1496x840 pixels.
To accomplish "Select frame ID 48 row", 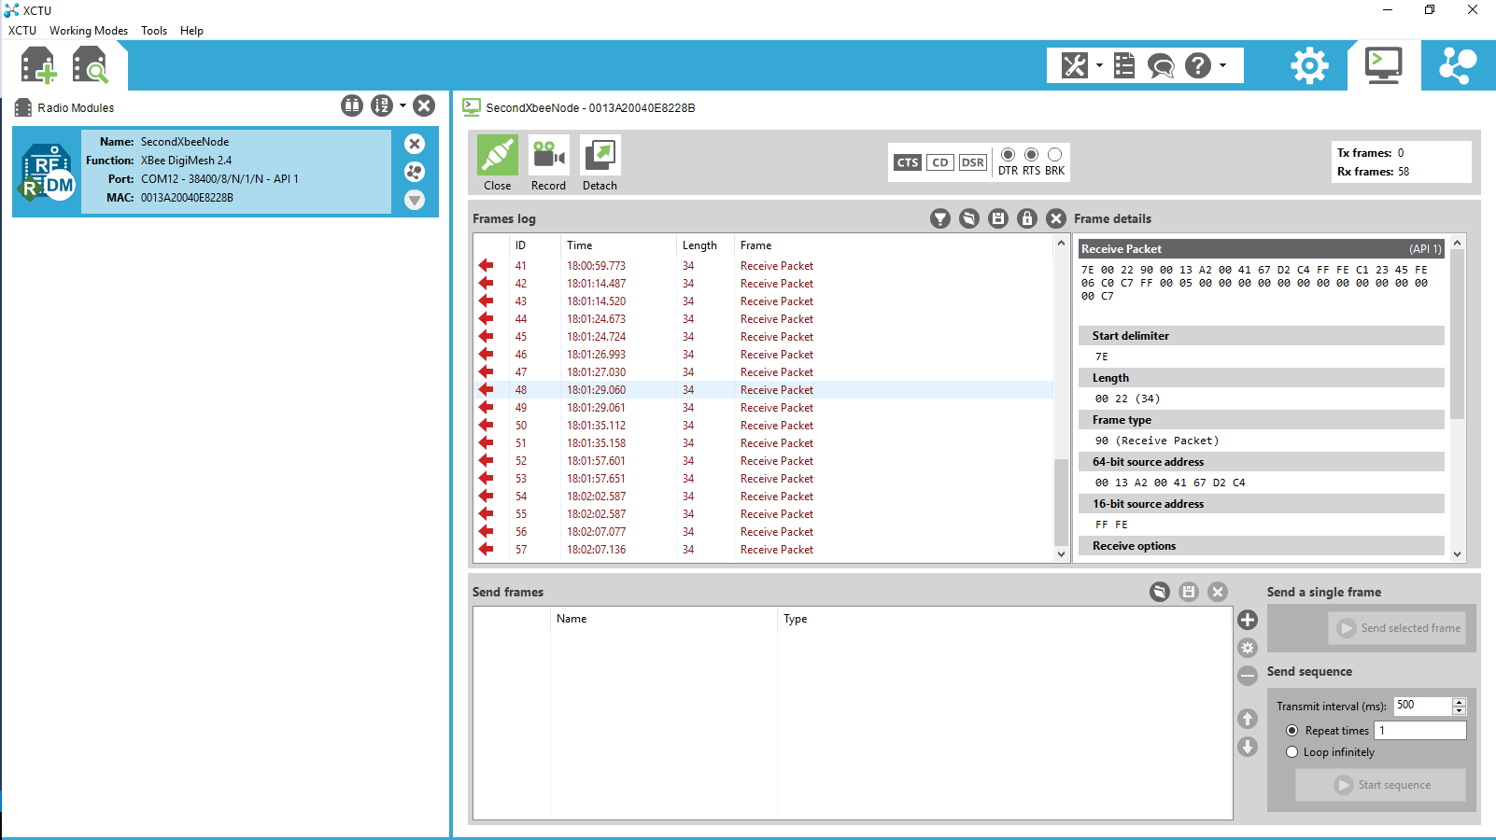I will click(x=764, y=390).
